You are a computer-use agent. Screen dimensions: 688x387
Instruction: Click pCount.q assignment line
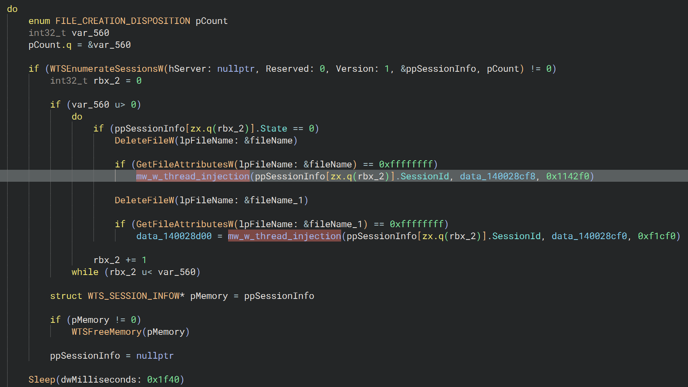click(x=80, y=45)
